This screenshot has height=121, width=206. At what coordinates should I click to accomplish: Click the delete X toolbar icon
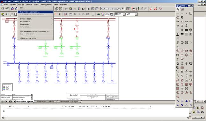75,14
